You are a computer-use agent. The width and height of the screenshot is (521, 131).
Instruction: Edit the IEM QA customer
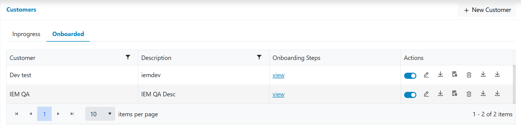click(x=426, y=94)
